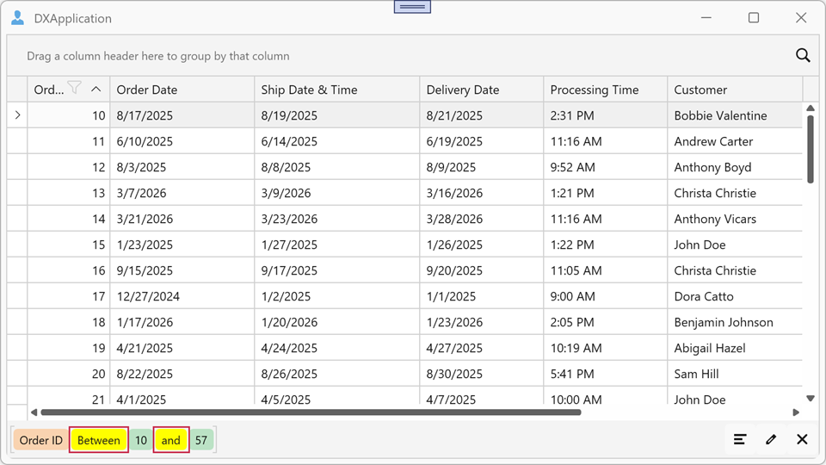Edit the filter value 10
This screenshot has width=826, height=465.
[x=140, y=440]
